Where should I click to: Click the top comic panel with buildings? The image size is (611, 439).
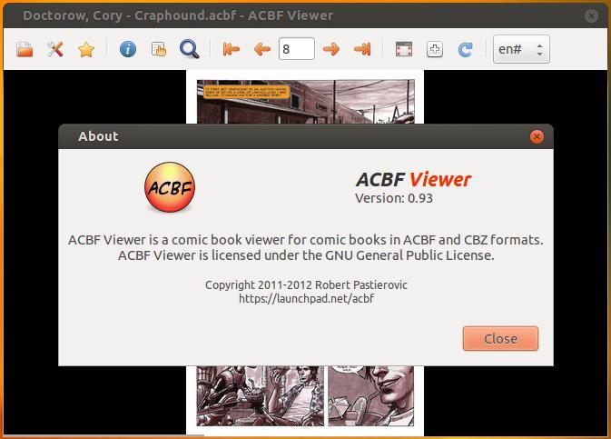click(306, 102)
